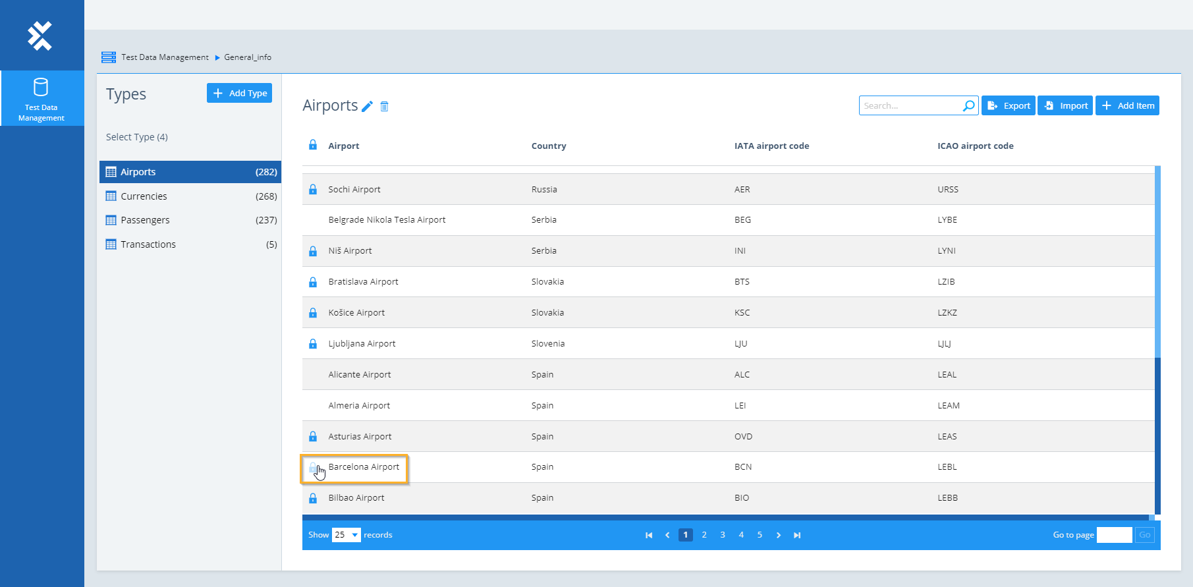The image size is (1193, 587).
Task: Click the Add Type button
Action: [x=239, y=93]
